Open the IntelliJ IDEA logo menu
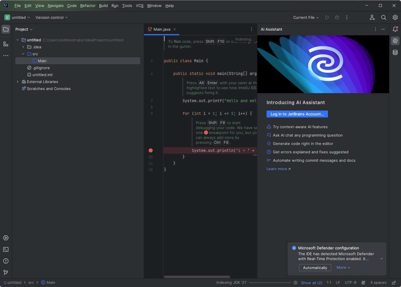 (6, 5)
